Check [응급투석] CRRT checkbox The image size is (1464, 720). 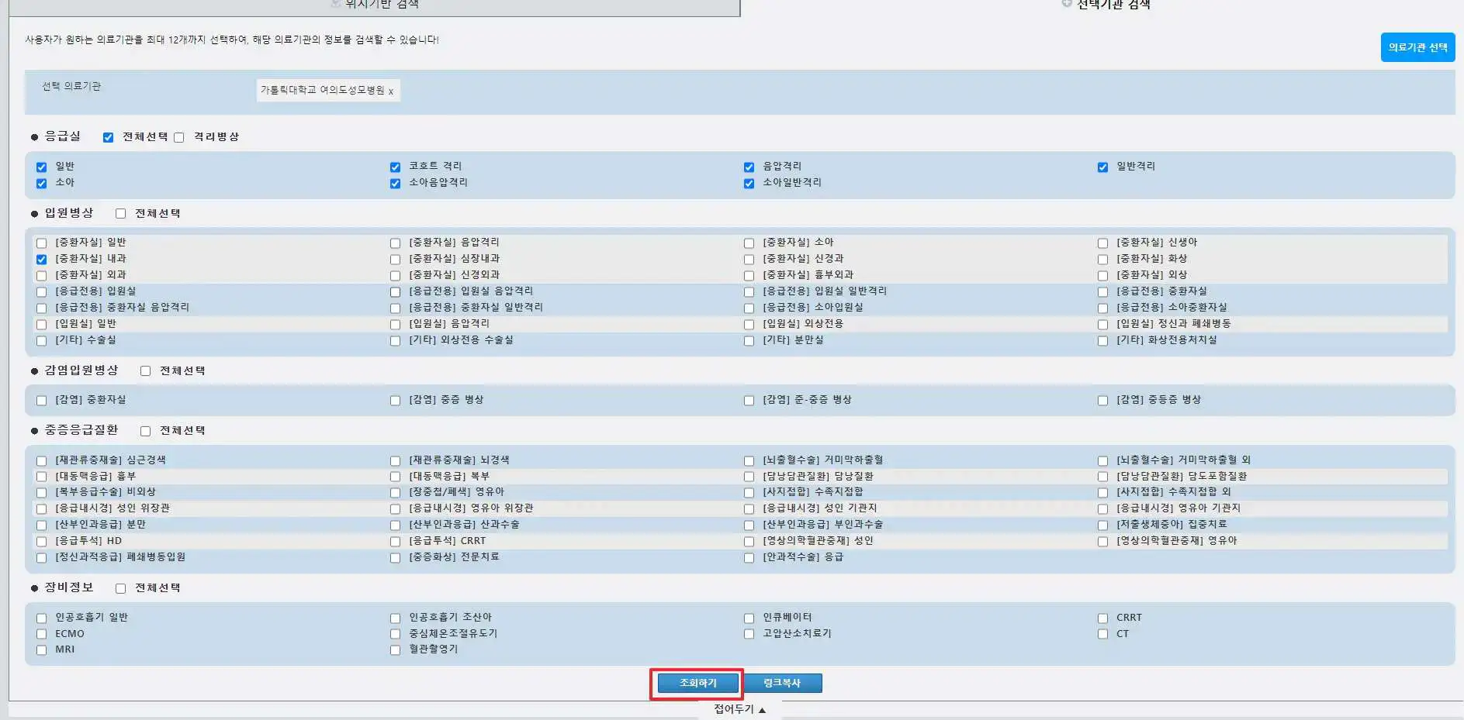[x=395, y=541]
